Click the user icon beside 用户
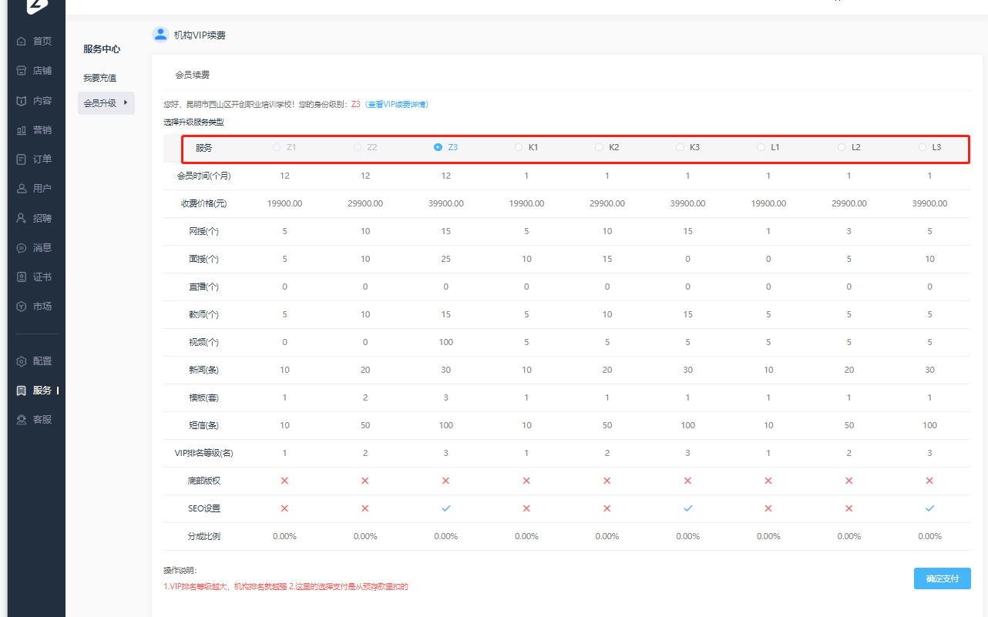The height and width of the screenshot is (617, 988). pos(22,189)
